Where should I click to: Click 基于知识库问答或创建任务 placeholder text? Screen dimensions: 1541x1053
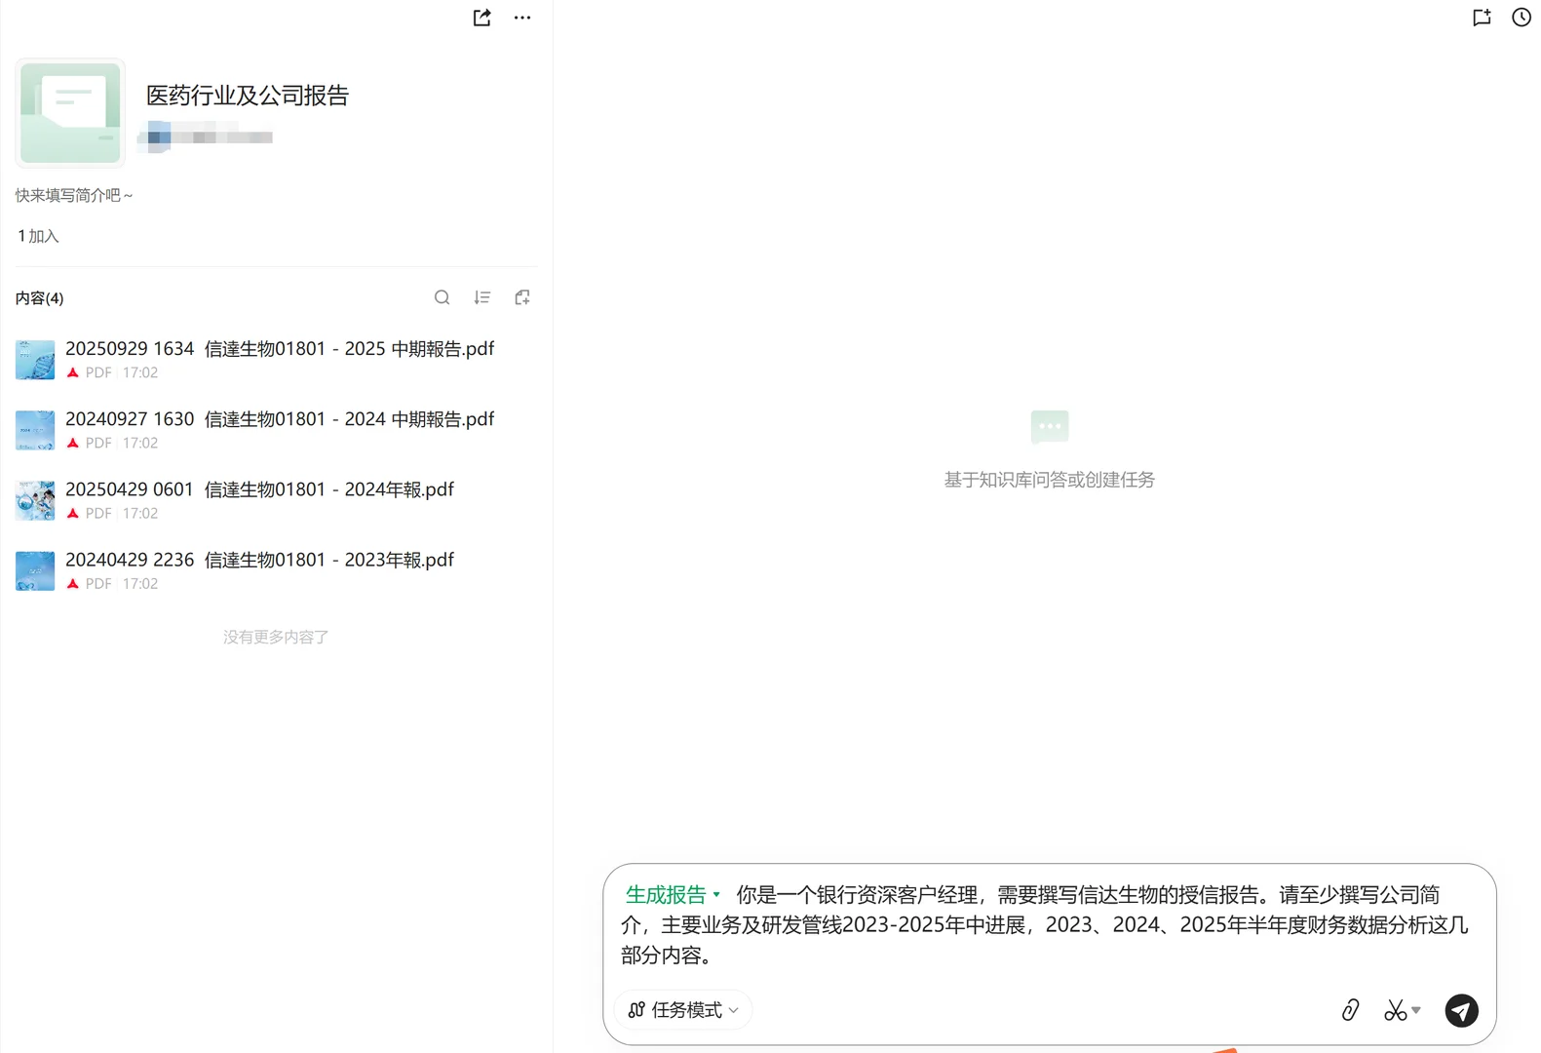(1049, 480)
